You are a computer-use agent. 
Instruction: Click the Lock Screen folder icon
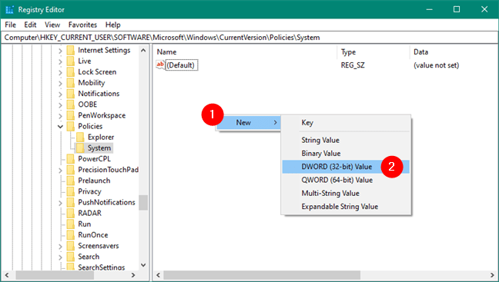click(x=71, y=71)
